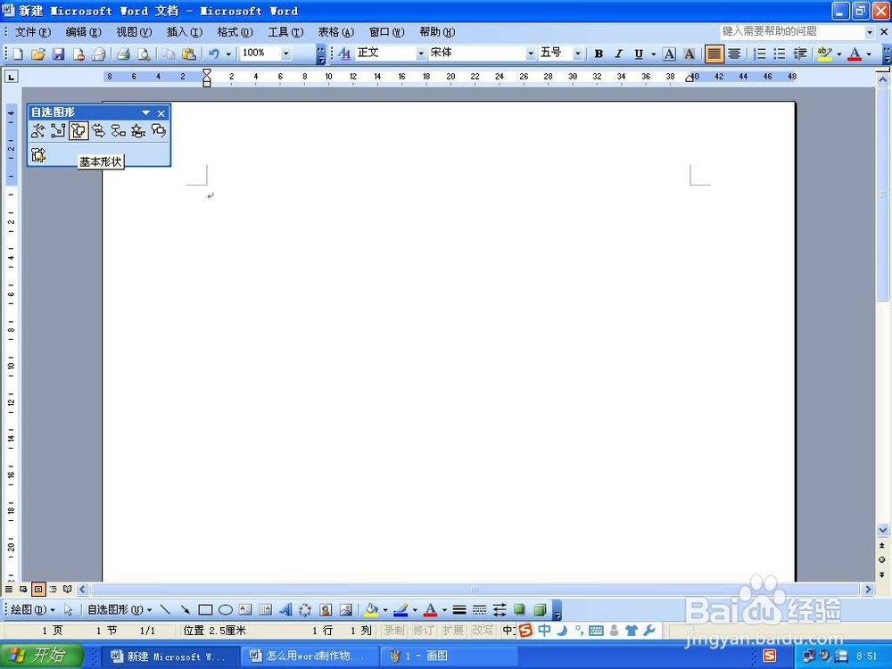Open print preview magnifier icon
Viewport: 892px width, 669px height.
click(x=144, y=54)
